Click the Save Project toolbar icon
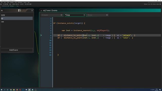The height and width of the screenshot is (91, 162). pyautogui.click(x=7, y=4)
